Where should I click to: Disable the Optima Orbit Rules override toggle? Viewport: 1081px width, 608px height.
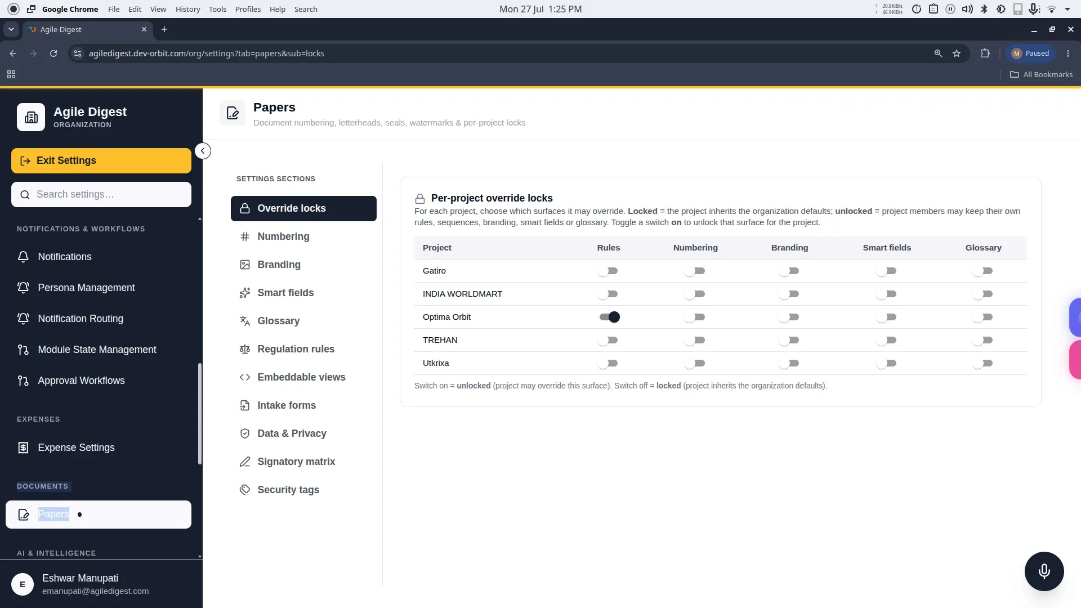609,317
